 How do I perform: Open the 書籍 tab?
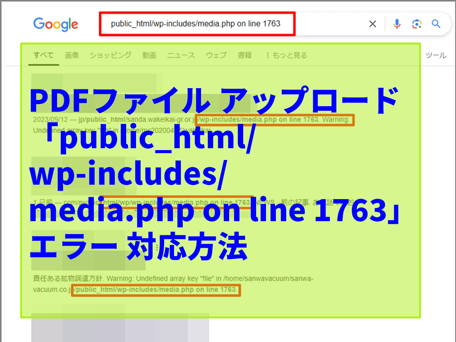point(245,55)
